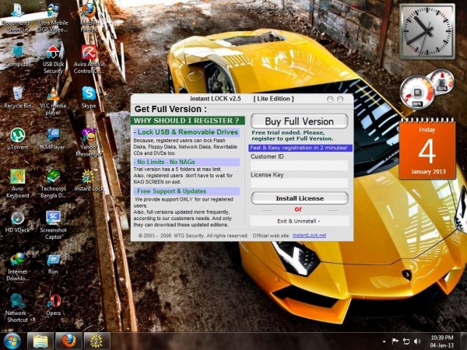Focus the Customer ID text field

pos(299,166)
